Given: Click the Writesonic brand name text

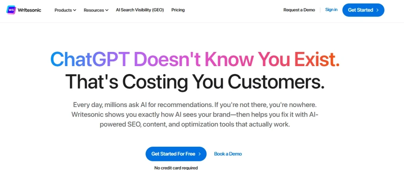Looking at the screenshot, I should [x=29, y=10].
